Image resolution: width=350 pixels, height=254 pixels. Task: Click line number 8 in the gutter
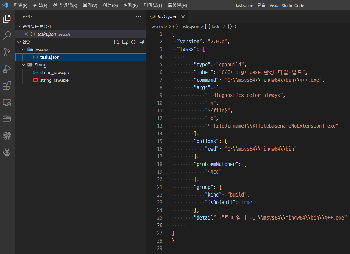pos(161,87)
